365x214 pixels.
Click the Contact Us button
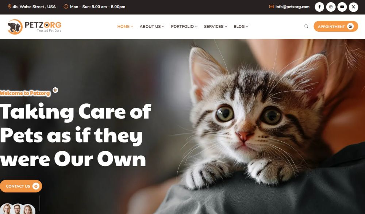click(x=21, y=186)
